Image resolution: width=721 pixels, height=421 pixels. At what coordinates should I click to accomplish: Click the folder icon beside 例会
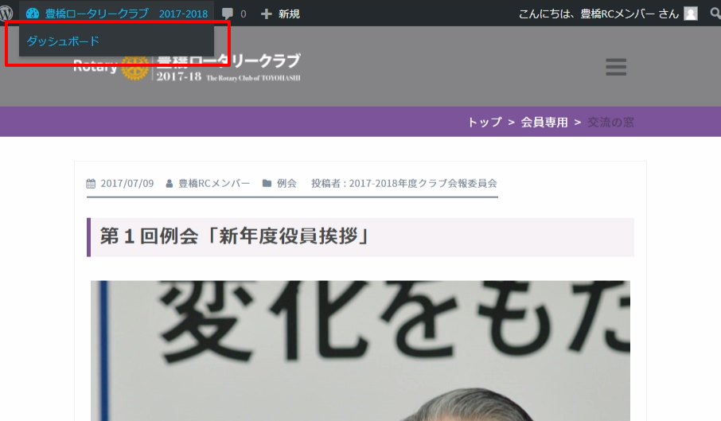(267, 183)
